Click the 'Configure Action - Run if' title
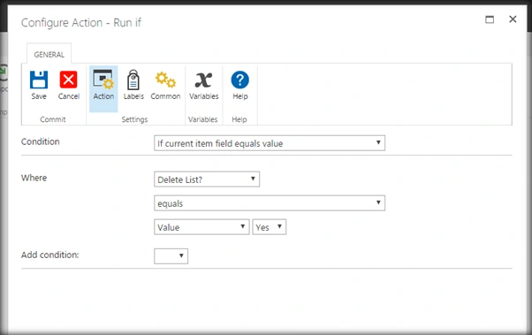 81,23
